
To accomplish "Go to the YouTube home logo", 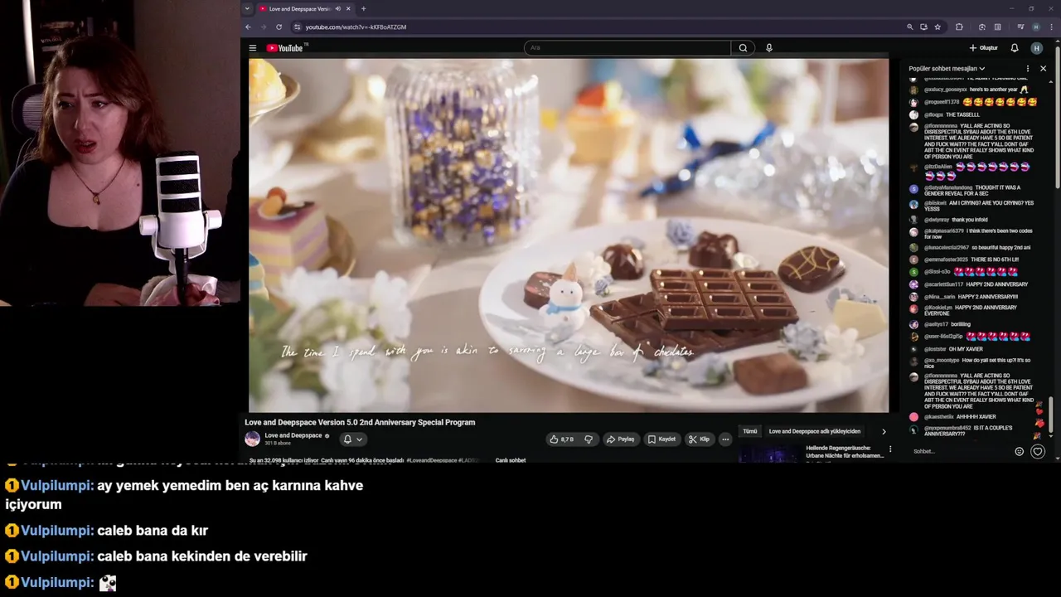I will coord(285,48).
